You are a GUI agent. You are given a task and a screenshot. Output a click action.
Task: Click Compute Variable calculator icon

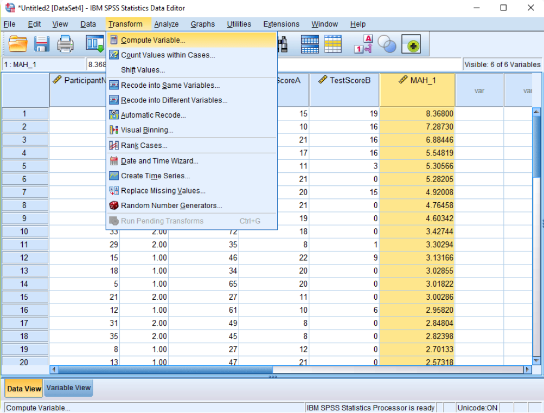pyautogui.click(x=113, y=40)
